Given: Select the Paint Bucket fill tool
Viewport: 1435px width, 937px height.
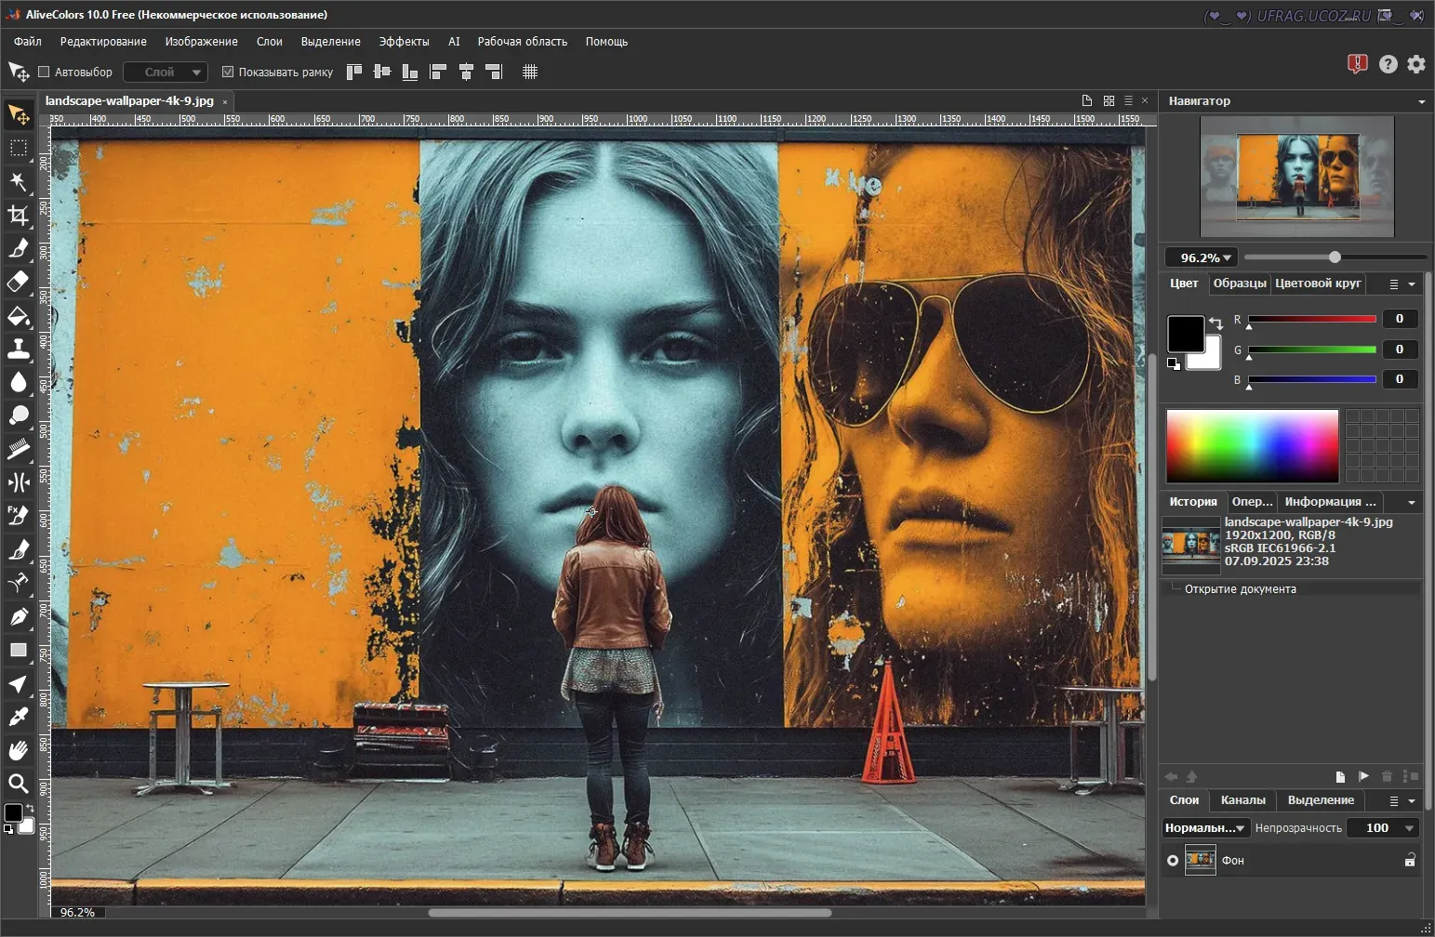Looking at the screenshot, I should [18, 316].
